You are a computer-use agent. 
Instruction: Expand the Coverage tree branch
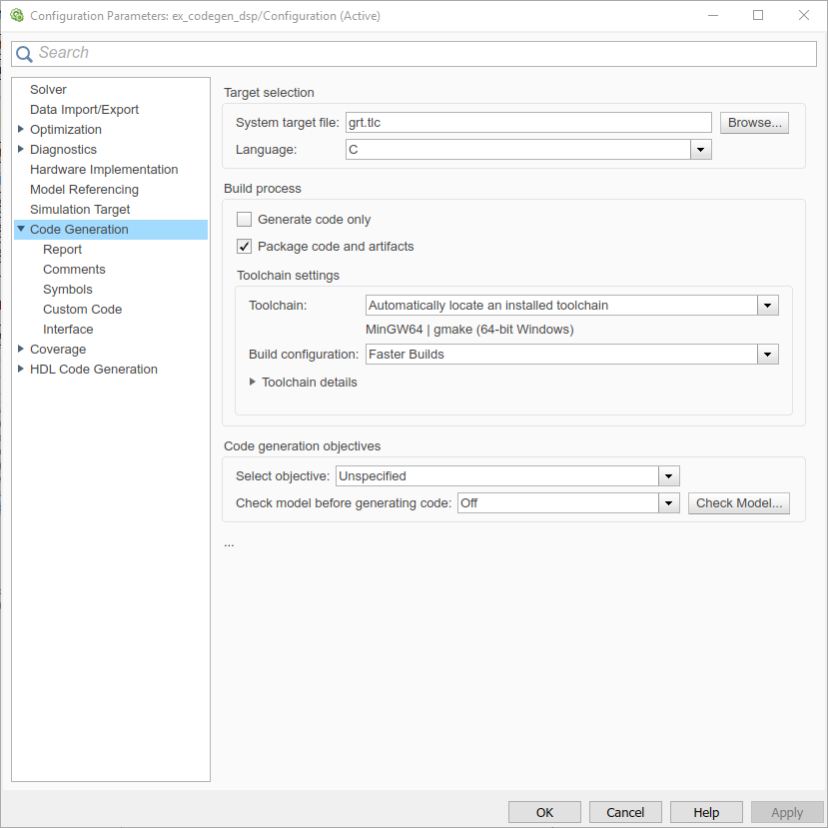tap(20, 349)
